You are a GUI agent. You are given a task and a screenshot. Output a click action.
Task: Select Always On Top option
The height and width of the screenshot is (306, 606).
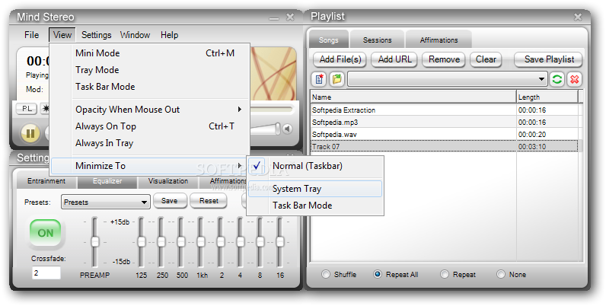(x=150, y=126)
